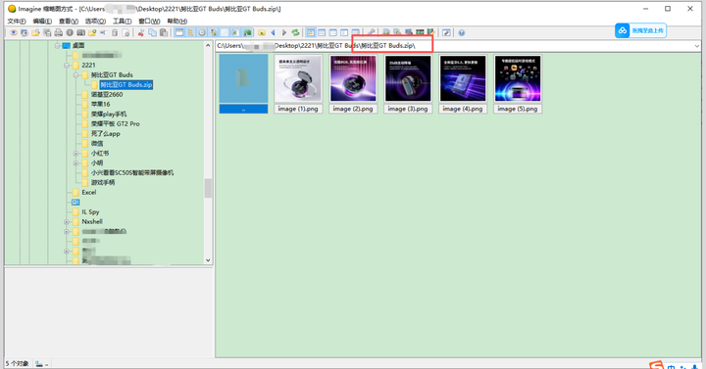Viewport: 706px width, 369px height.
Task: Toggle the green landscape picture toolbar button
Action: pos(247,33)
